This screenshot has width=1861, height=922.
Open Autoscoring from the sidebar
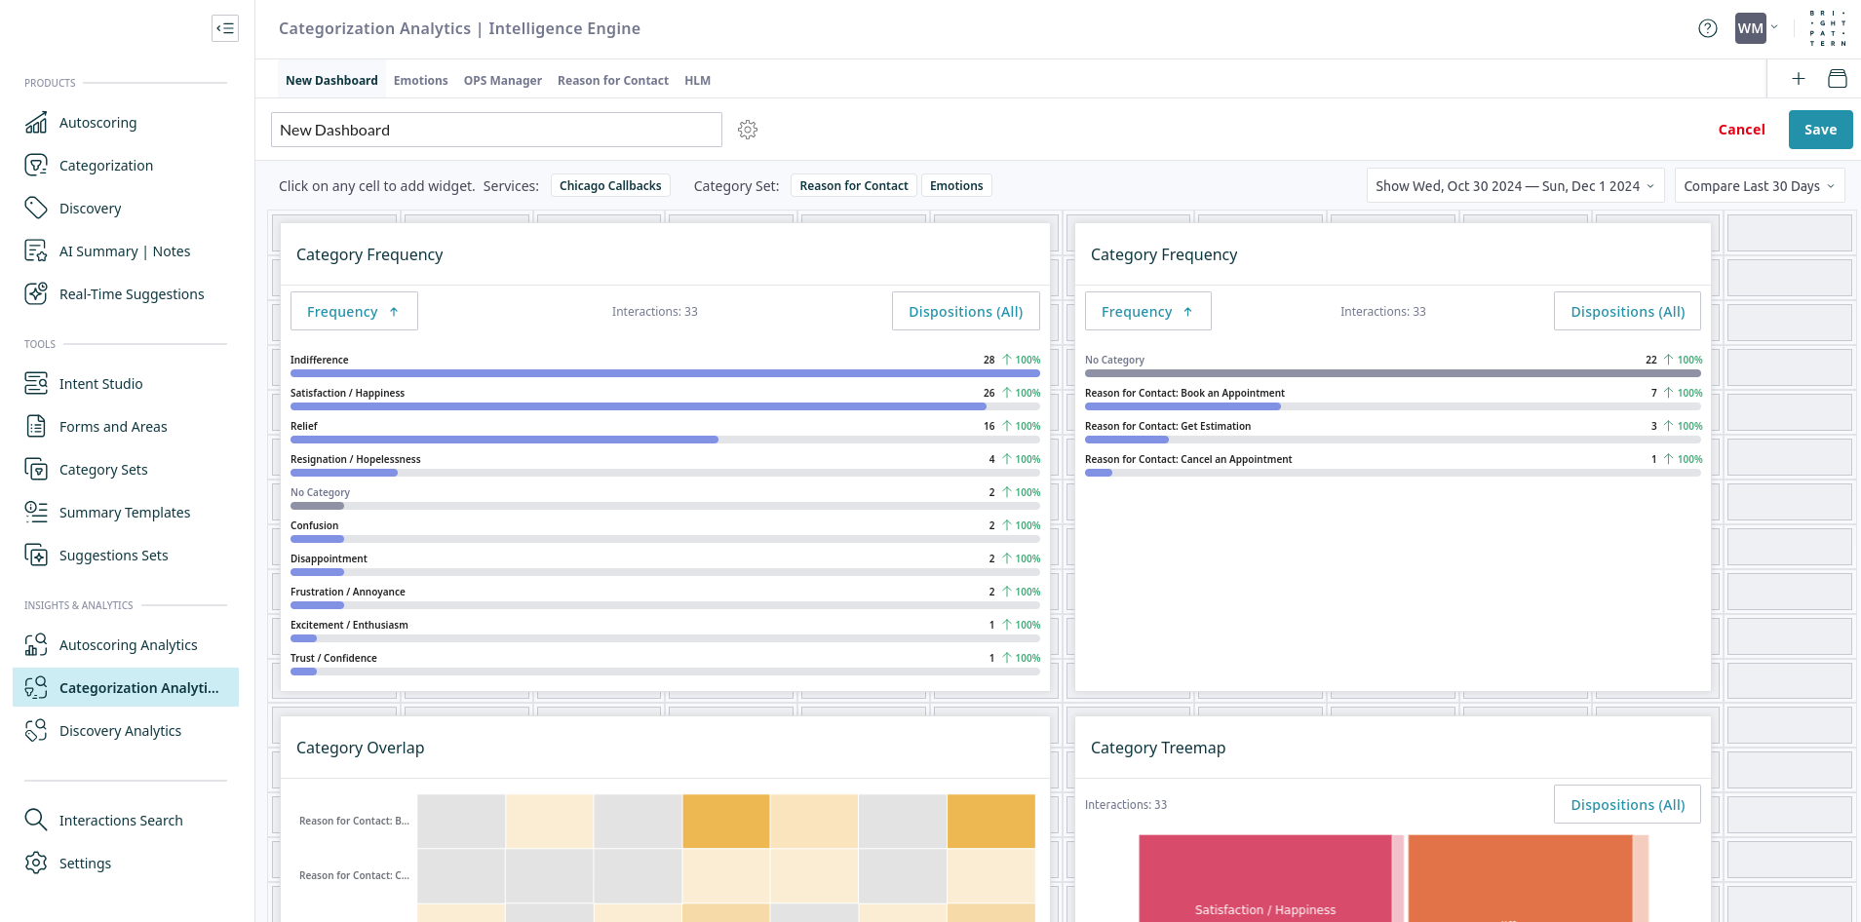(97, 123)
